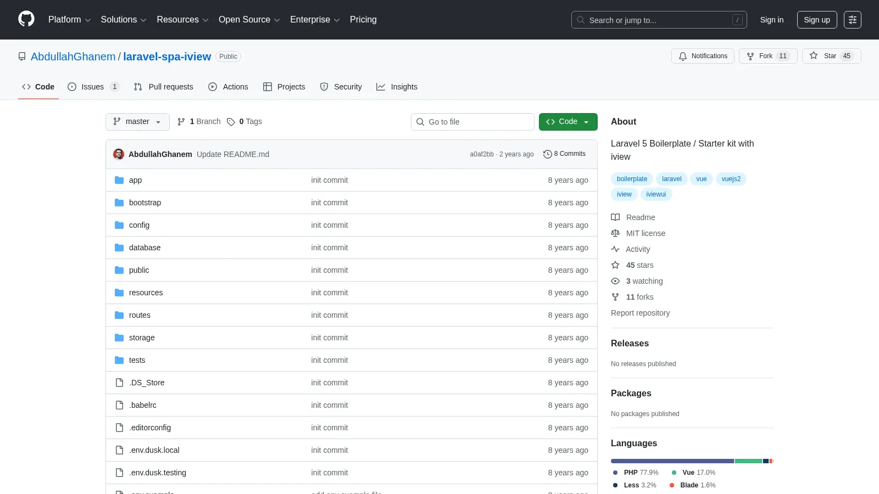Open the Actions tab
Image resolution: width=879 pixels, height=494 pixels.
[228, 87]
